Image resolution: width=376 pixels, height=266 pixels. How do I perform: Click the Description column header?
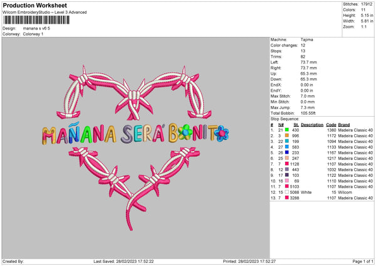311,124
